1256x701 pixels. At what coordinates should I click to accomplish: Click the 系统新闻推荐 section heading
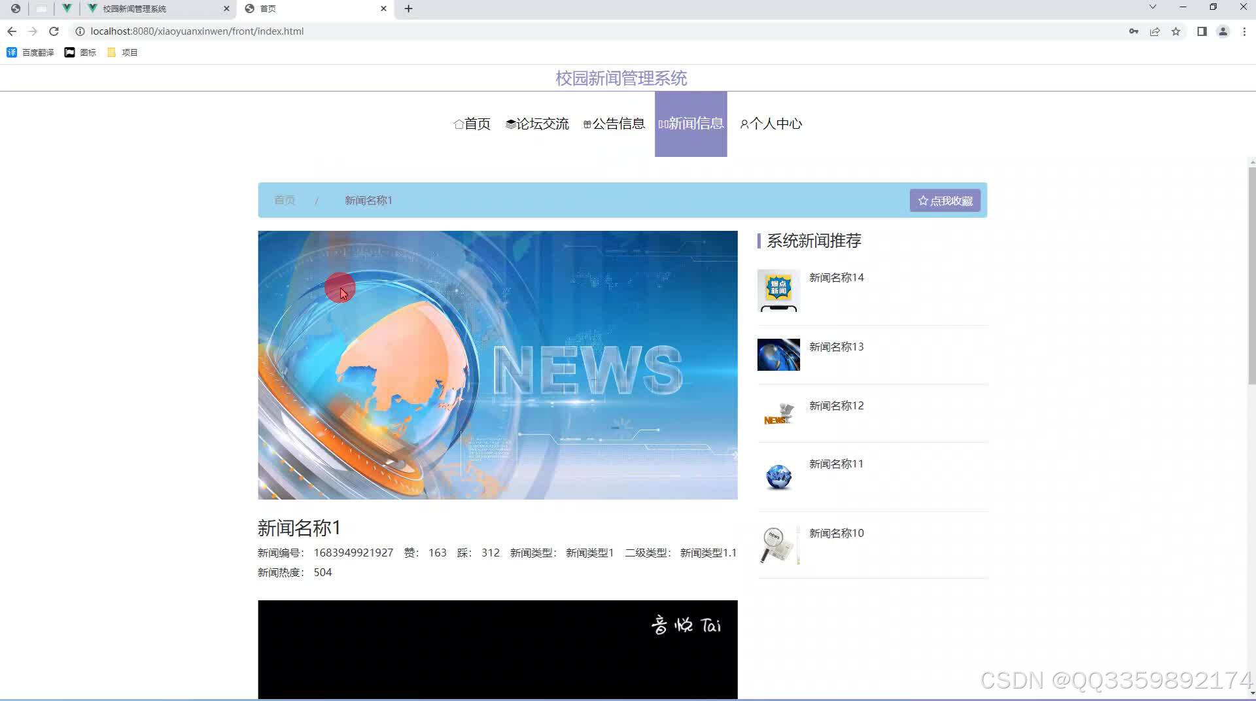(814, 241)
